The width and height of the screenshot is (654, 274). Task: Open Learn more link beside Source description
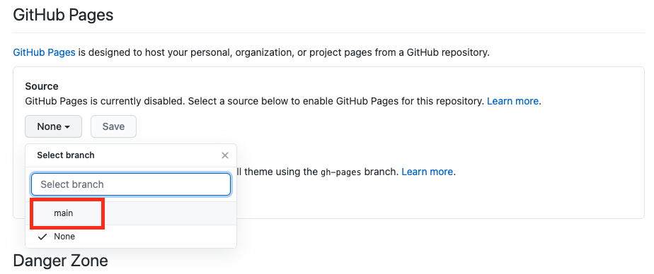512,101
